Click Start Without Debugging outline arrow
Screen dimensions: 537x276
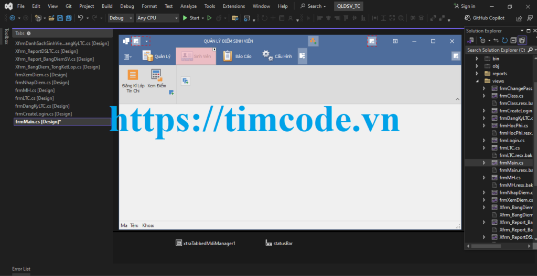pos(210,18)
